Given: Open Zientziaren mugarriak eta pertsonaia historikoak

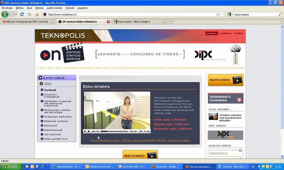Looking at the screenshot, I should click(58, 103).
